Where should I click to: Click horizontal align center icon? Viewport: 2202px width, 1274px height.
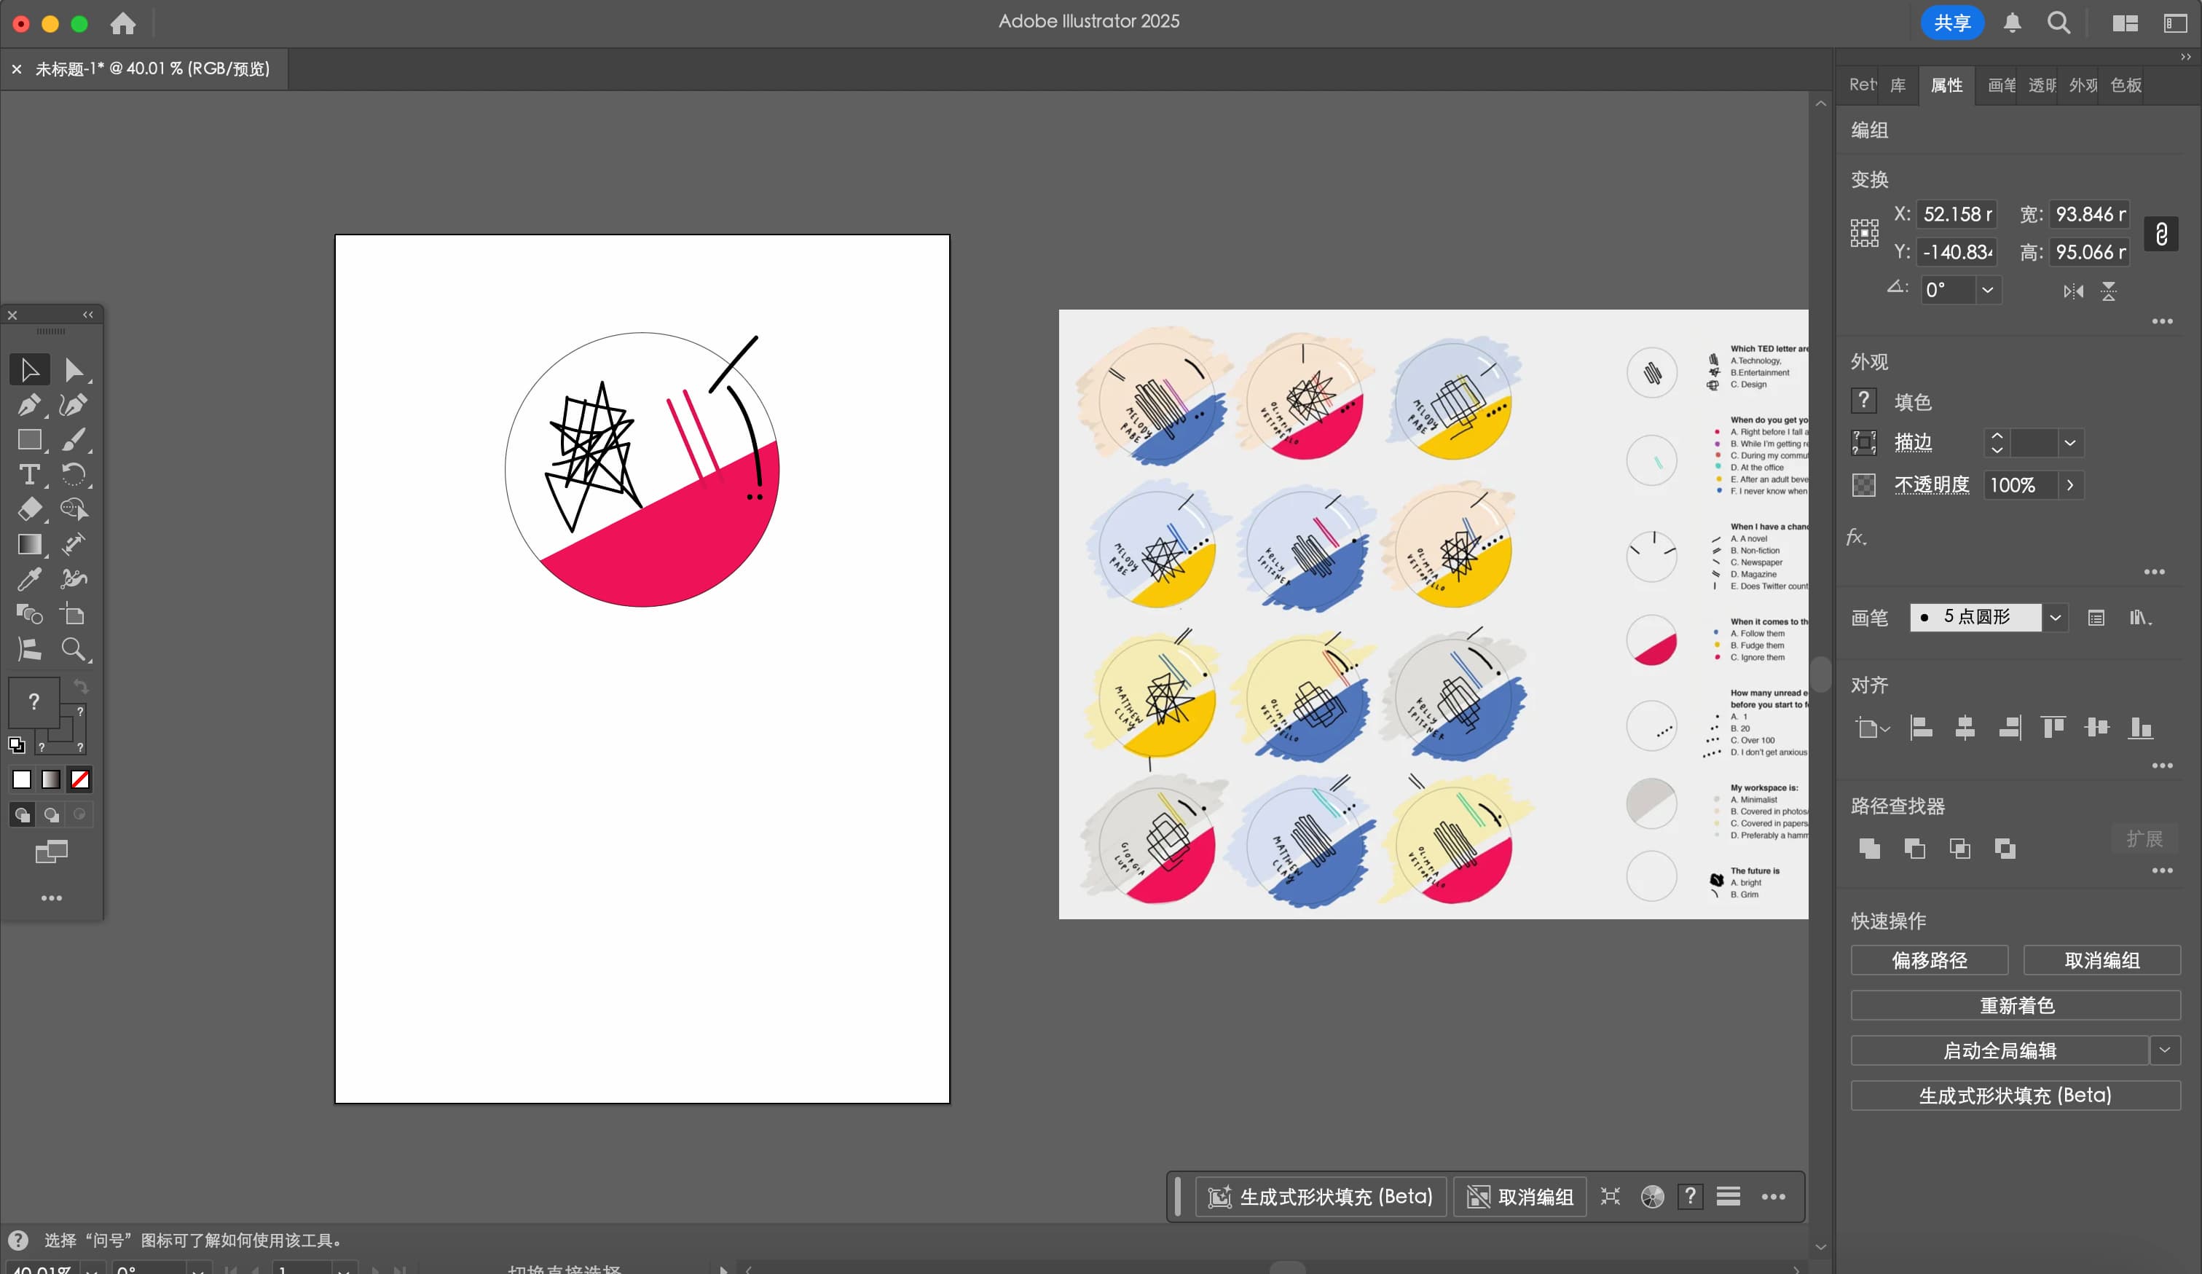coord(1965,727)
